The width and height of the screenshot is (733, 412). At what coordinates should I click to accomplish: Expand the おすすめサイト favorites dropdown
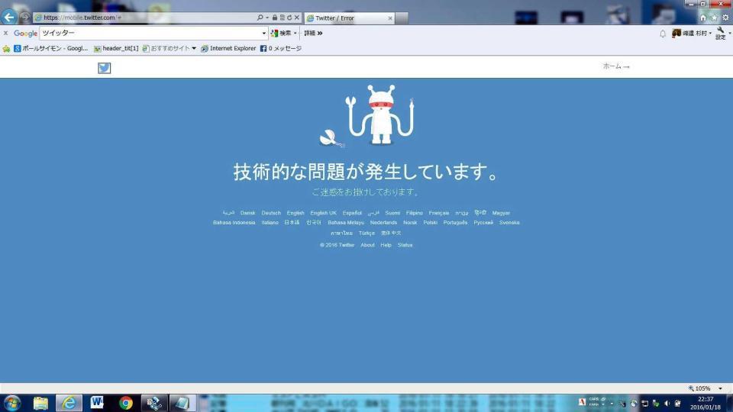(194, 49)
